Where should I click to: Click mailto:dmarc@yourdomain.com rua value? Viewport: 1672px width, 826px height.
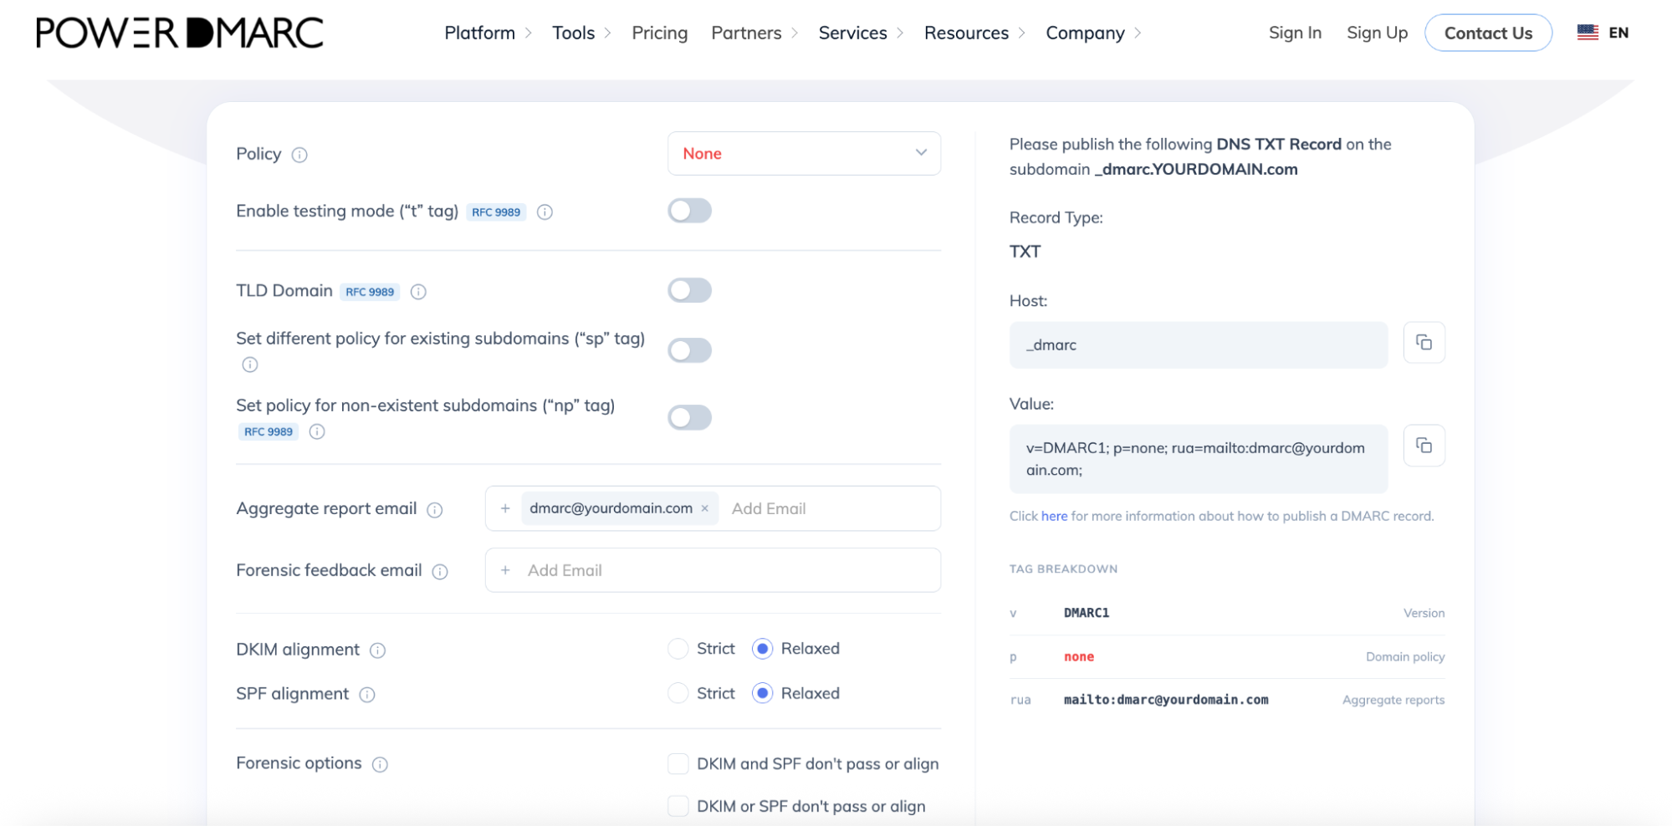click(x=1166, y=700)
